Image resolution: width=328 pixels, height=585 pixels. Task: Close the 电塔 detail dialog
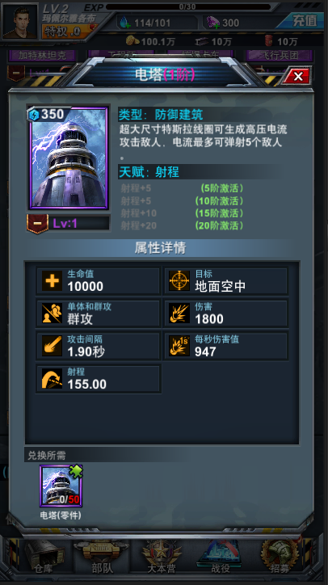[297, 77]
